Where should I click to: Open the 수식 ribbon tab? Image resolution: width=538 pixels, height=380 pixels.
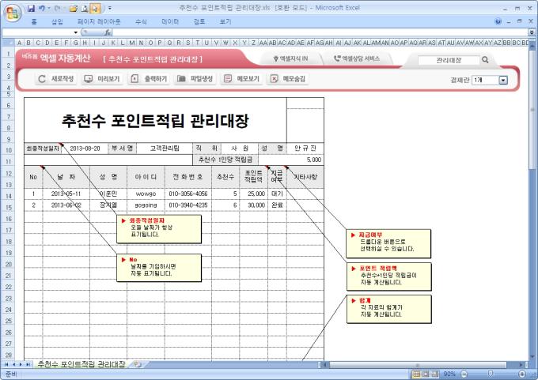141,21
